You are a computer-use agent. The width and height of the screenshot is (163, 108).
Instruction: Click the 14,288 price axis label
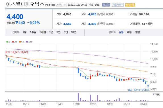pos(154,44)
